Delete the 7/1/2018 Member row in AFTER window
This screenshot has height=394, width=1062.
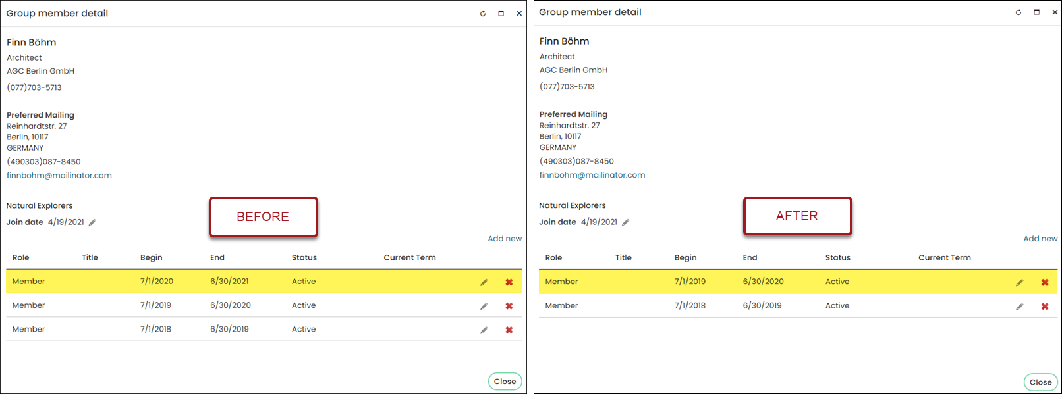pos(1045,307)
